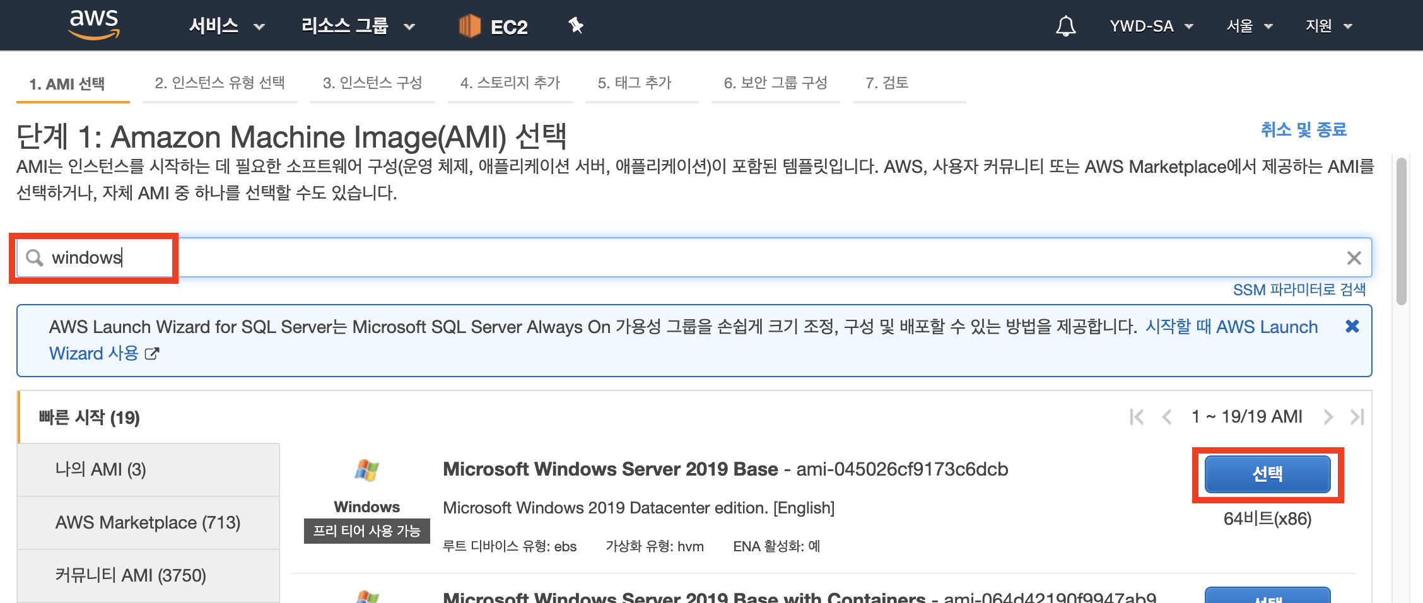Image resolution: width=1423 pixels, height=603 pixels.
Task: Select Microsoft Windows Server 2019 Base AMI
Action: [1267, 474]
